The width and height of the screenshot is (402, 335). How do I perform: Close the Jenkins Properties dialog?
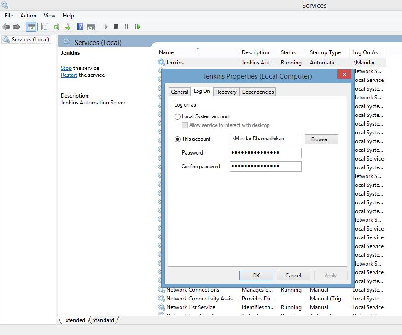click(344, 74)
